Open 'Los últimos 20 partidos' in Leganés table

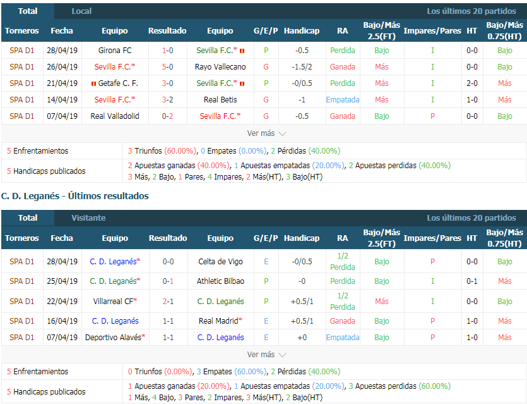click(x=471, y=218)
